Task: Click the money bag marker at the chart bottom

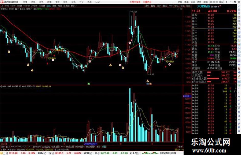Action: [148, 81]
